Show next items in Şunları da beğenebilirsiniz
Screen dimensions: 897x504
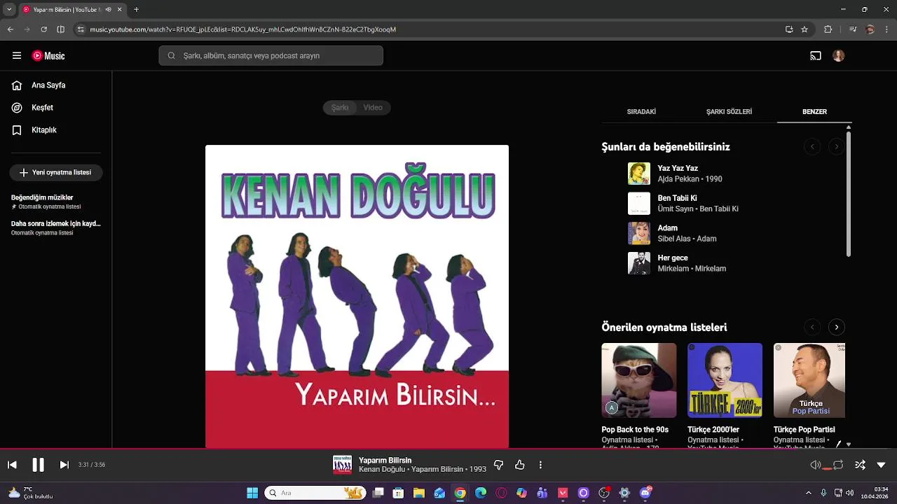pos(836,146)
